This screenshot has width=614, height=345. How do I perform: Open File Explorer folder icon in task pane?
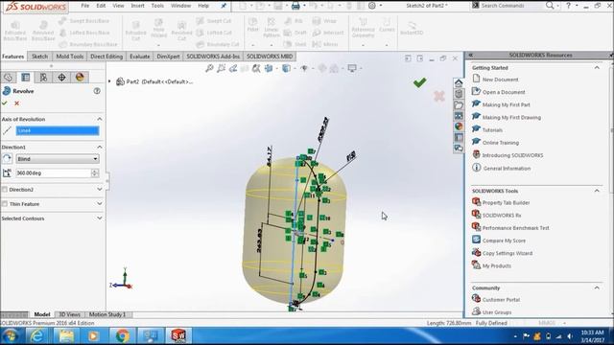(459, 104)
